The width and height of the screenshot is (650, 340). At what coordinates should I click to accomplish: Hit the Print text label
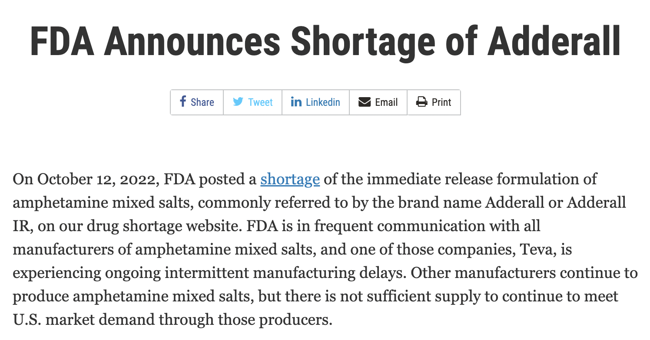click(441, 102)
